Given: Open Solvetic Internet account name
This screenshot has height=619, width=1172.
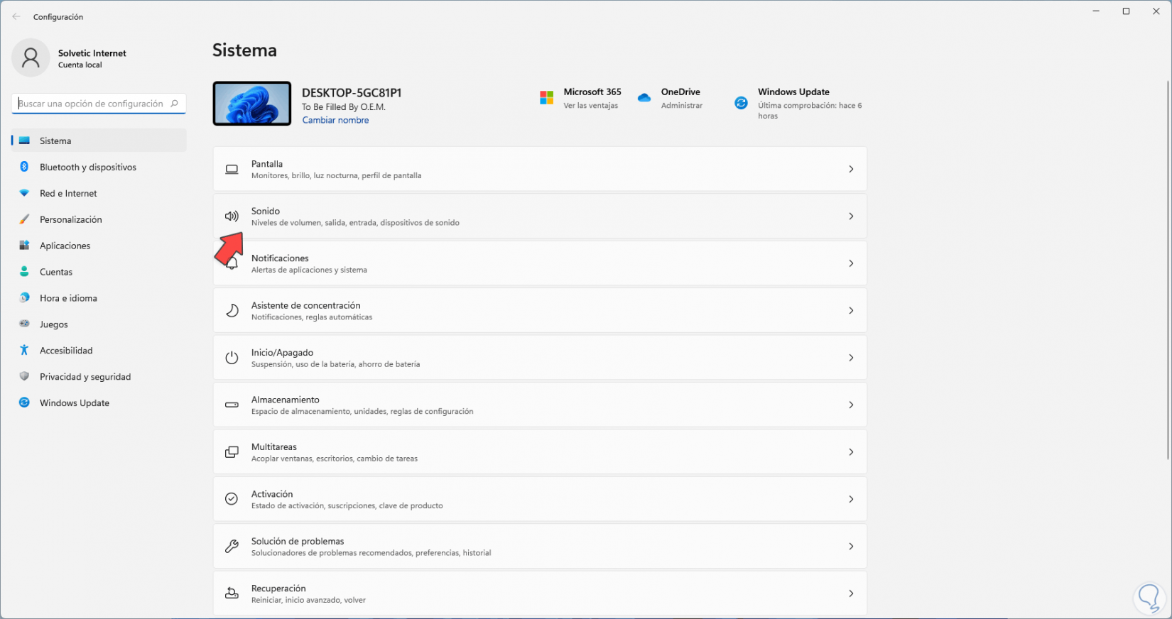Looking at the screenshot, I should (x=92, y=53).
